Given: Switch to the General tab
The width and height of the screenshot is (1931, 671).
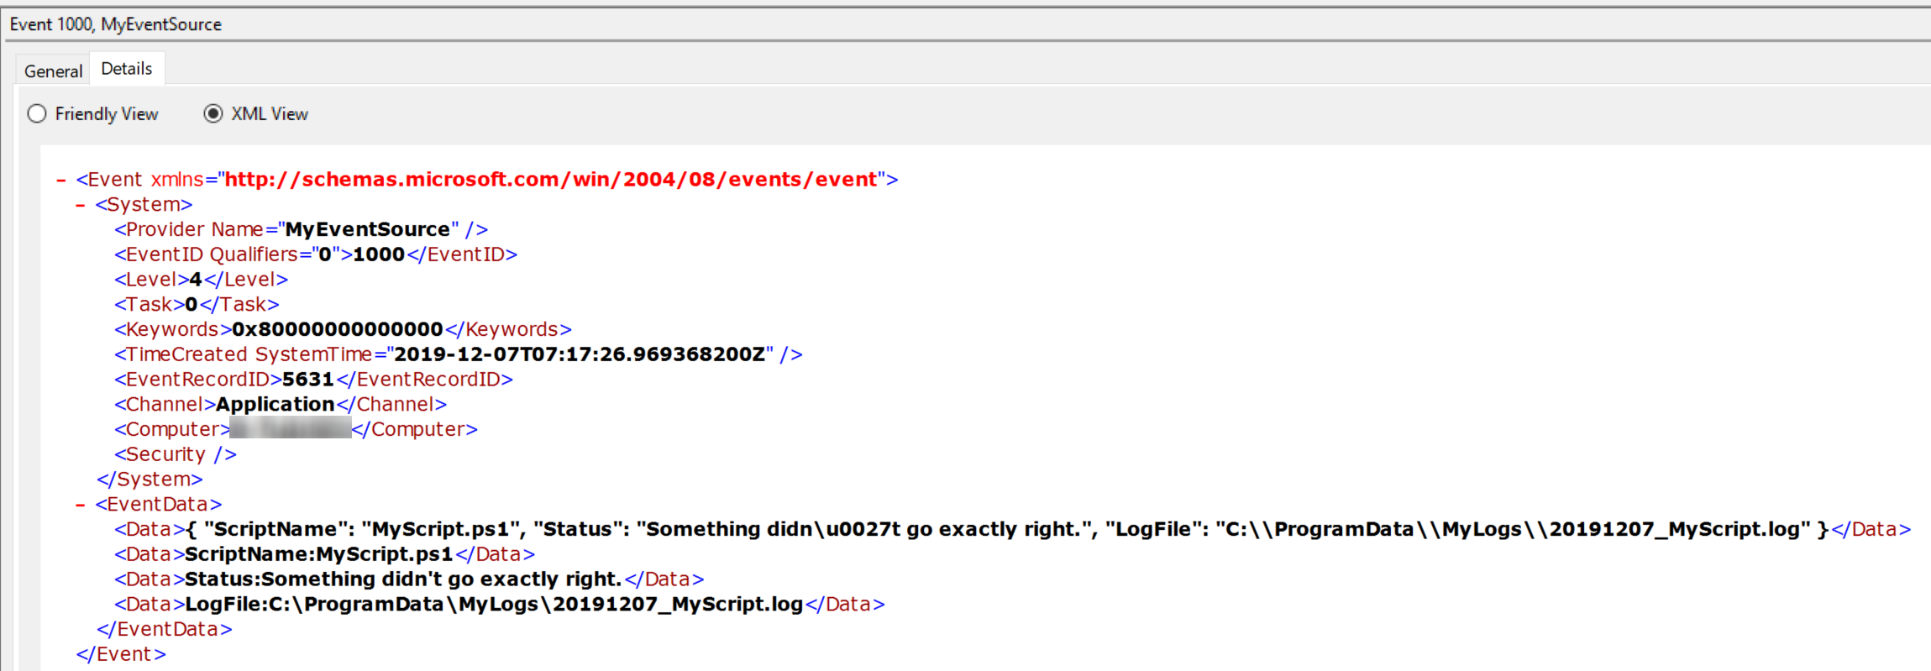Looking at the screenshot, I should (x=53, y=71).
